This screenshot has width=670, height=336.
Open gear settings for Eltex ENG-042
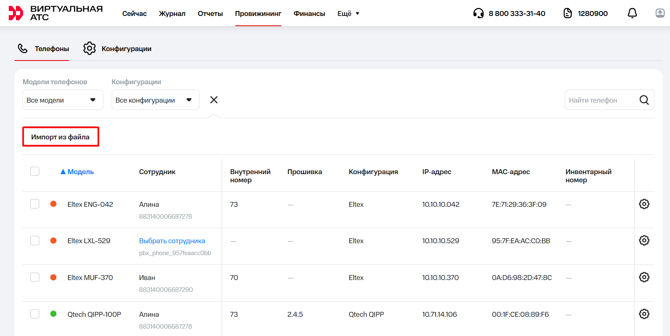644,204
